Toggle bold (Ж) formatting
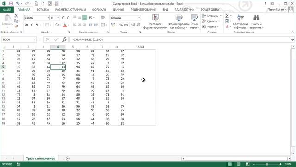The width and height of the screenshot is (296, 167). tap(27, 25)
